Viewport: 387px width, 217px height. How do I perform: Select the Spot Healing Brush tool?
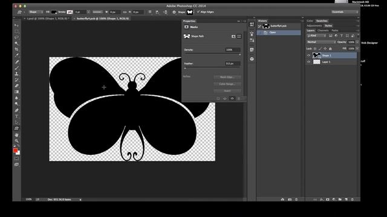pyautogui.click(x=16, y=61)
